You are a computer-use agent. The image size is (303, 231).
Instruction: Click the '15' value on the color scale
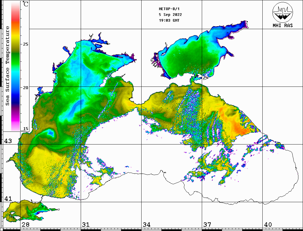(25, 129)
